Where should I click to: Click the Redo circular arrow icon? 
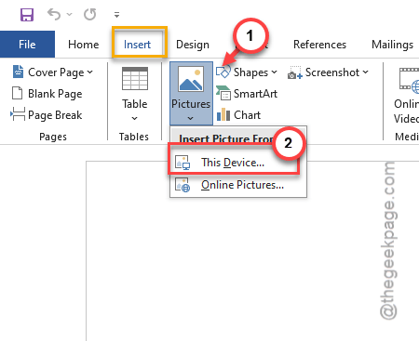pos(89,14)
